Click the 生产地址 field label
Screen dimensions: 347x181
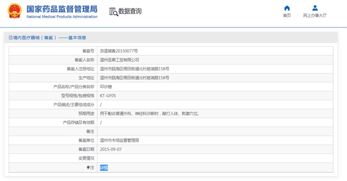tap(86, 78)
